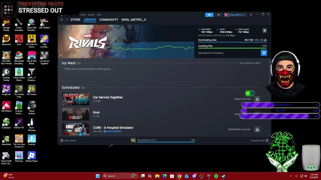This screenshot has height=180, width=321.
Task: Click Add a Game button
Action: click(68, 140)
